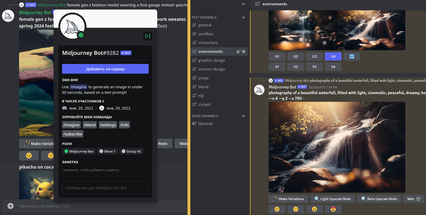Screen dimensions: 426x215
Task: Click the highlighted U4 upscale button
Action: point(333,57)
